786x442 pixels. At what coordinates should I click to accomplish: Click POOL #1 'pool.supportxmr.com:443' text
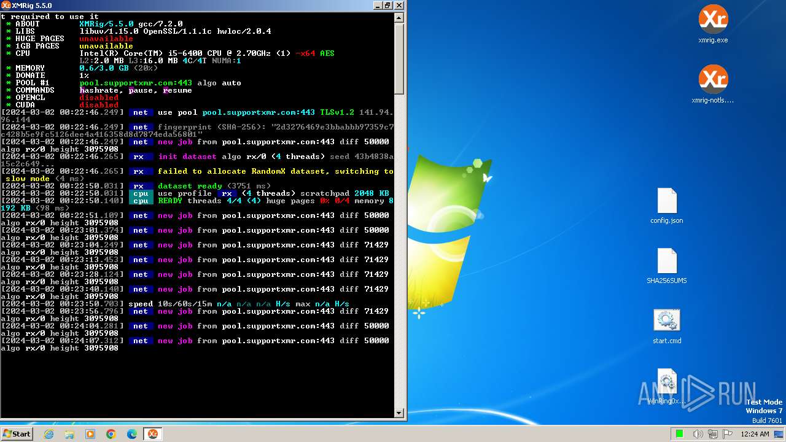point(136,83)
